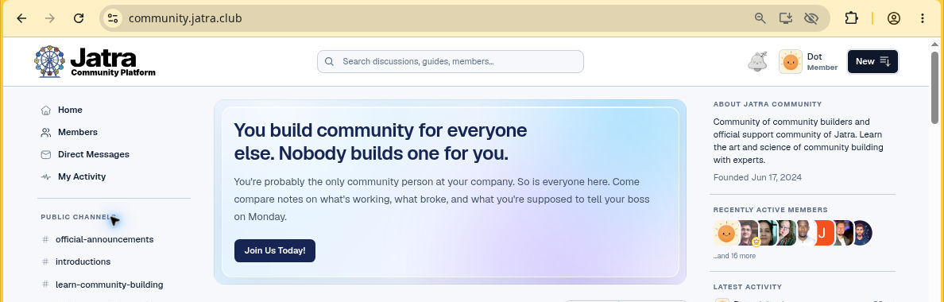Click Public Channels section header
944x302 pixels.
[x=78, y=217]
